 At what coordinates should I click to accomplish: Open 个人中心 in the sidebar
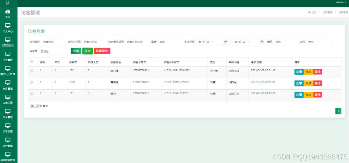tap(8, 28)
